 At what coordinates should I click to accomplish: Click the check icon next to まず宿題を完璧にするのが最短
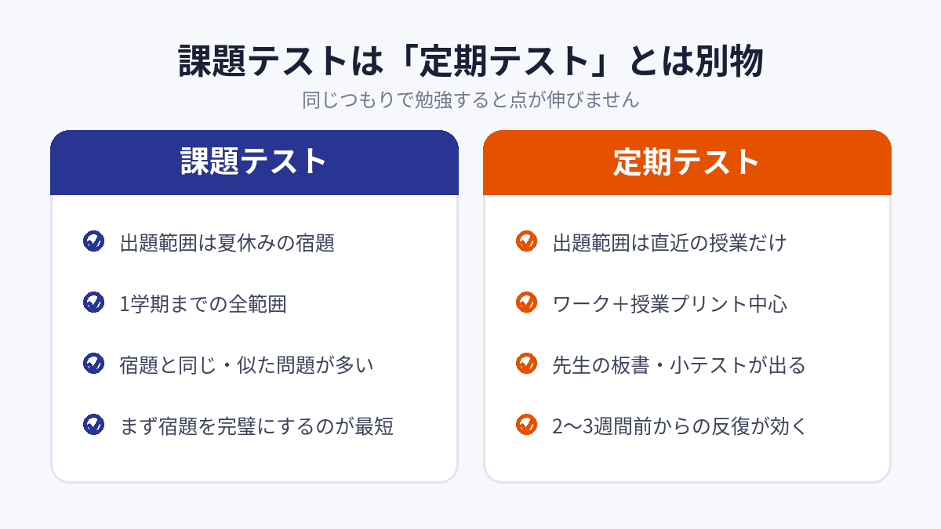[x=93, y=425]
